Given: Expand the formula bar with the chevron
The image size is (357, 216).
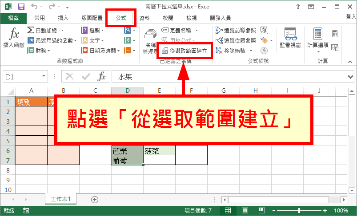Looking at the screenshot, I should 351,77.
